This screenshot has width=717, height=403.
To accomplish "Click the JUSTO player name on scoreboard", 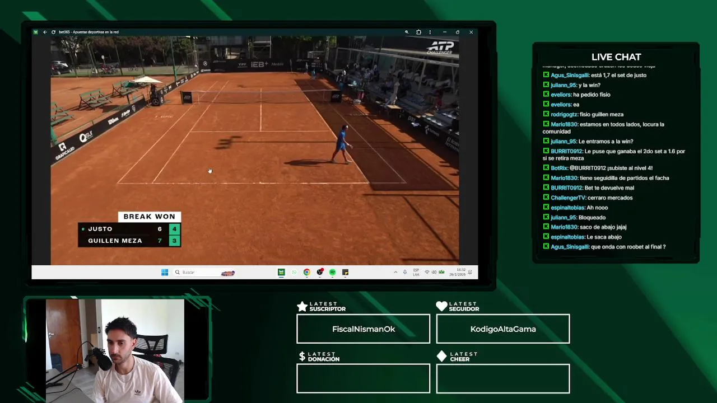I will pos(100,229).
